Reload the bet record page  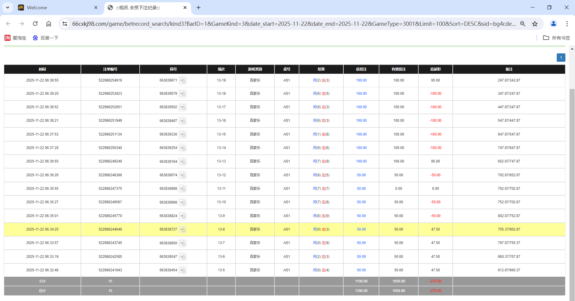35,24
